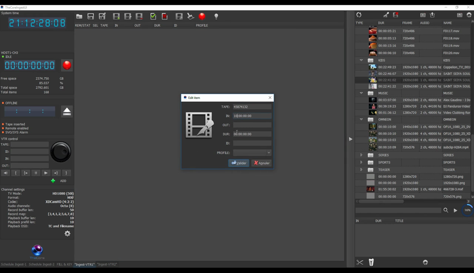
Task: Click the add clip filmstrip icon with green plus
Action: coord(116,16)
